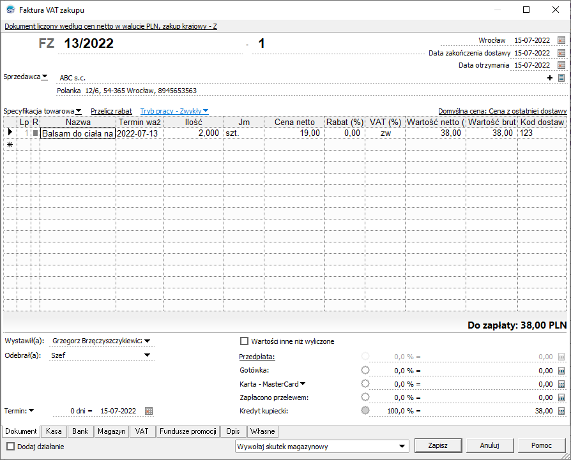Click plus icon to add seller
This screenshot has height=460, width=571.
point(550,78)
